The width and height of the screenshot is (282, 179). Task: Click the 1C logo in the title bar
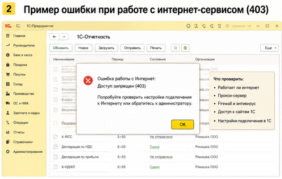pos(8,26)
